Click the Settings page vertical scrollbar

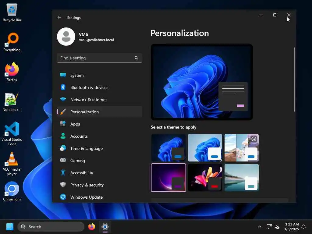(x=294, y=80)
